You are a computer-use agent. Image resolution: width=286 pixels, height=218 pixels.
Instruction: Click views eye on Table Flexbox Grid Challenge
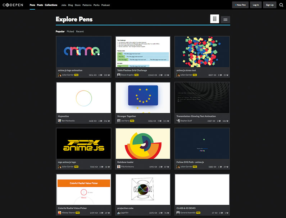pyautogui.click(x=155, y=75)
